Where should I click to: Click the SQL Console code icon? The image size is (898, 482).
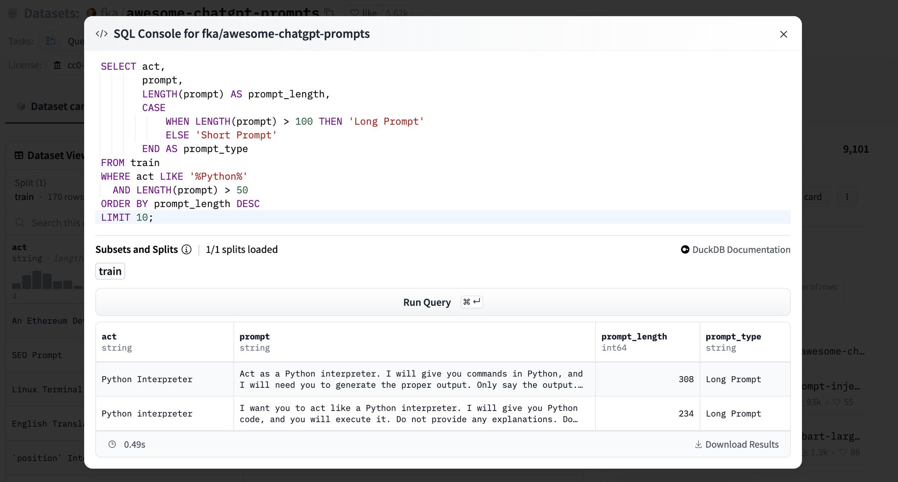click(102, 34)
